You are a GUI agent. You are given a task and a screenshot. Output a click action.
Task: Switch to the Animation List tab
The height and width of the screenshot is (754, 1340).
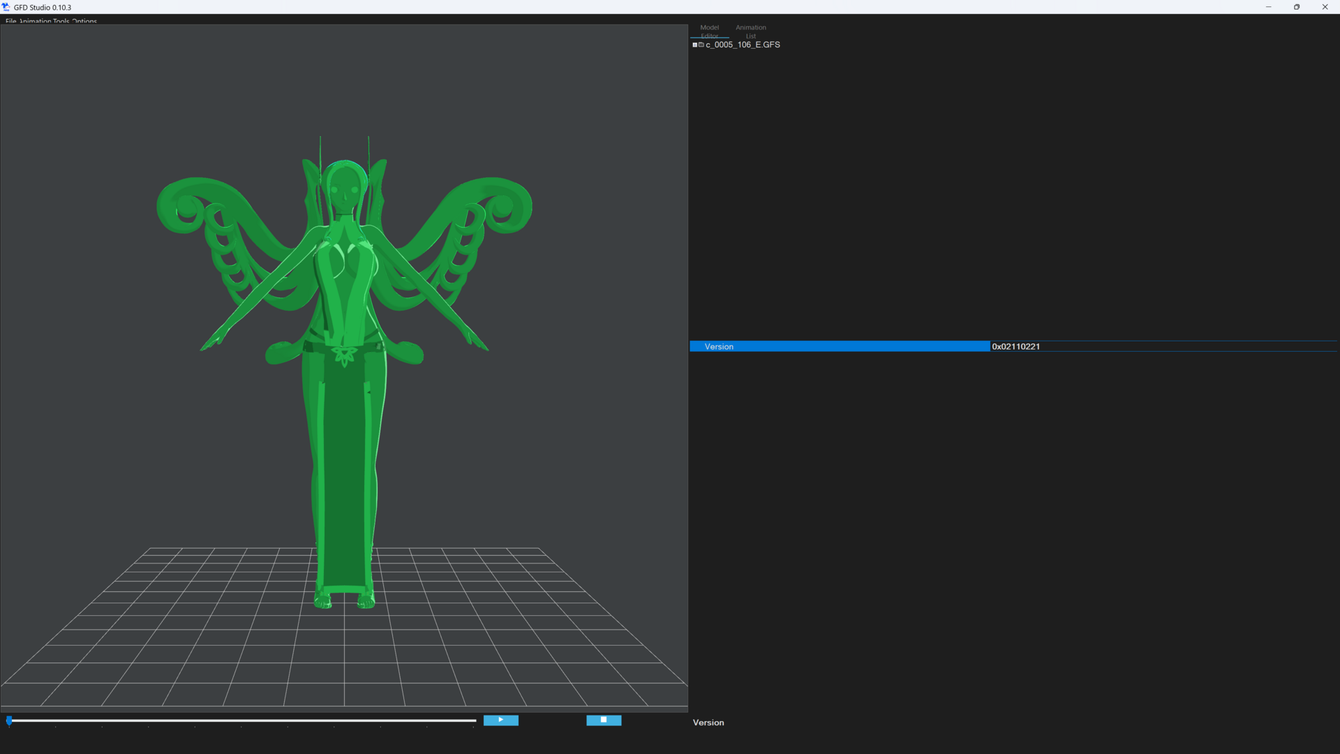750,31
